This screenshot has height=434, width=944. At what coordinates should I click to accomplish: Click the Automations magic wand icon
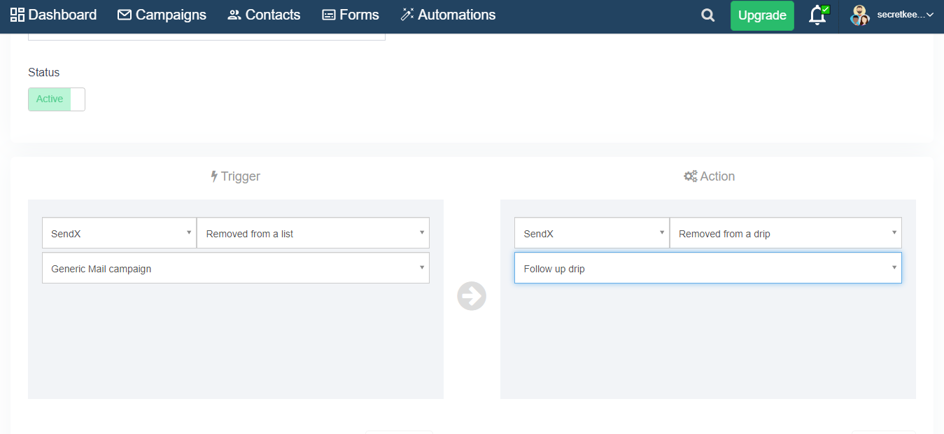pos(407,15)
